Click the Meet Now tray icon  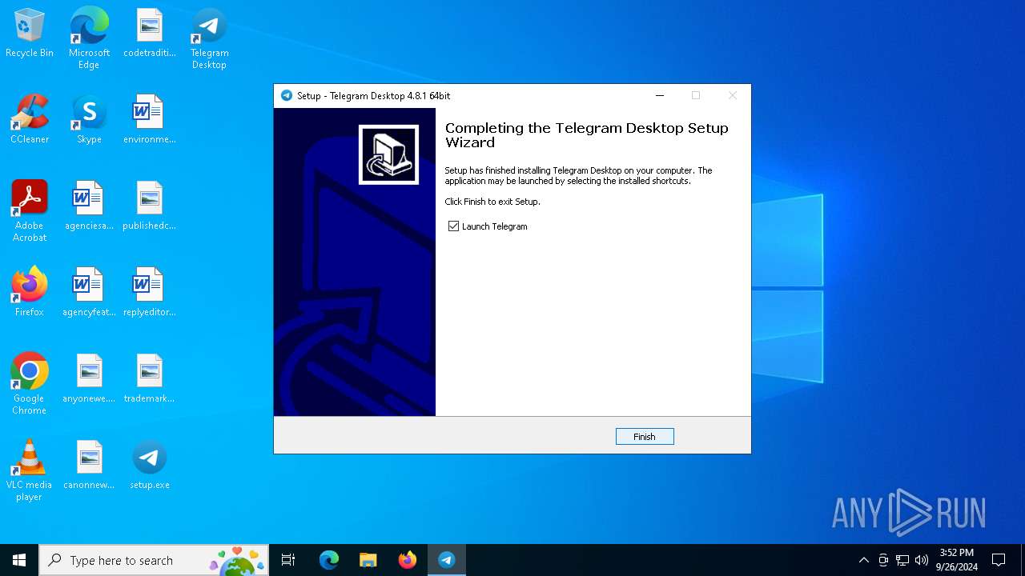pos(883,560)
